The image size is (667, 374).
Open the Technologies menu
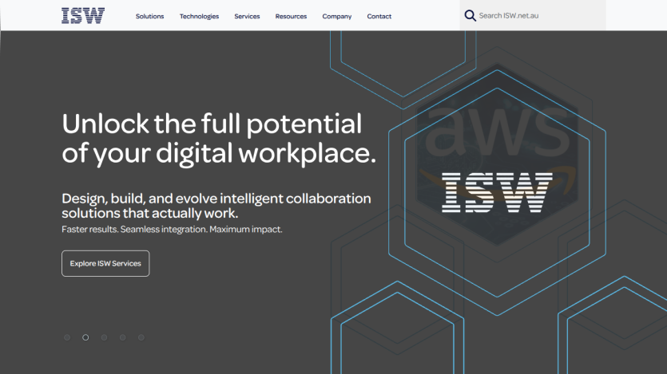point(199,16)
